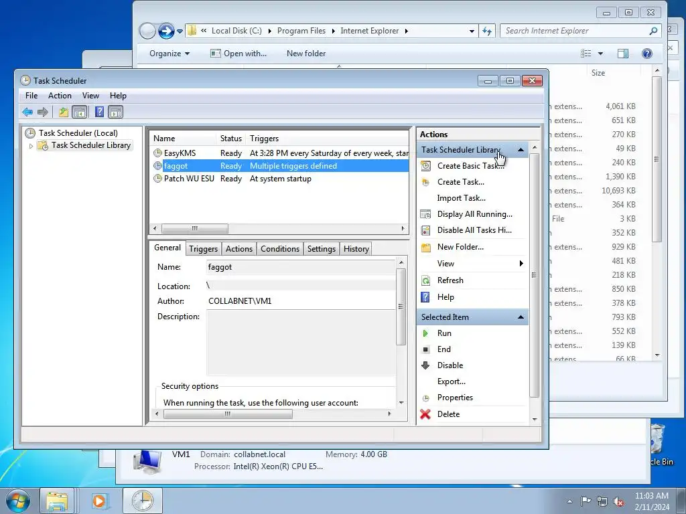
Task: Open Properties of the selected task
Action: [455, 398]
